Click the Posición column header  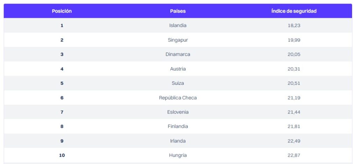click(62, 11)
